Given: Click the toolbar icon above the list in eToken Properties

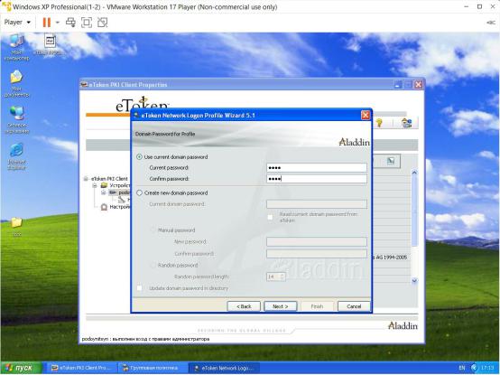Looking at the screenshot, I should coord(391,161).
